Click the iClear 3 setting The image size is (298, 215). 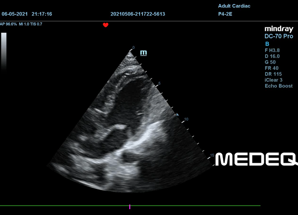[x=274, y=80]
